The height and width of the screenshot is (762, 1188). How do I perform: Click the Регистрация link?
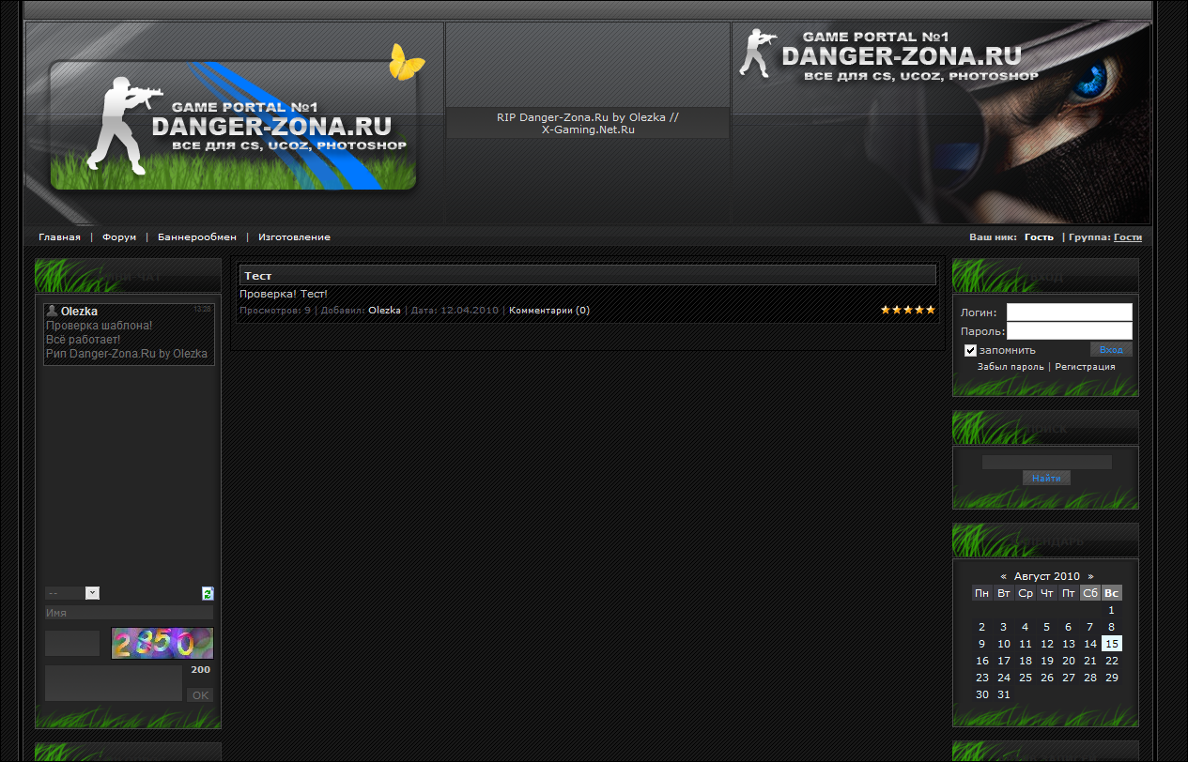point(1085,367)
